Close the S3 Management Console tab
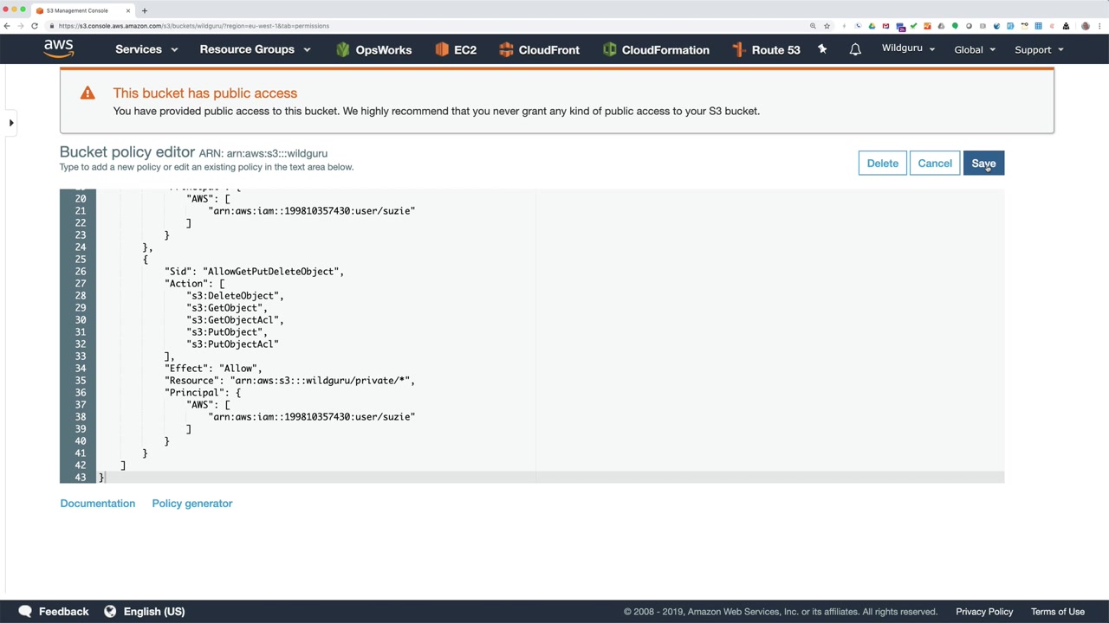 pyautogui.click(x=128, y=10)
